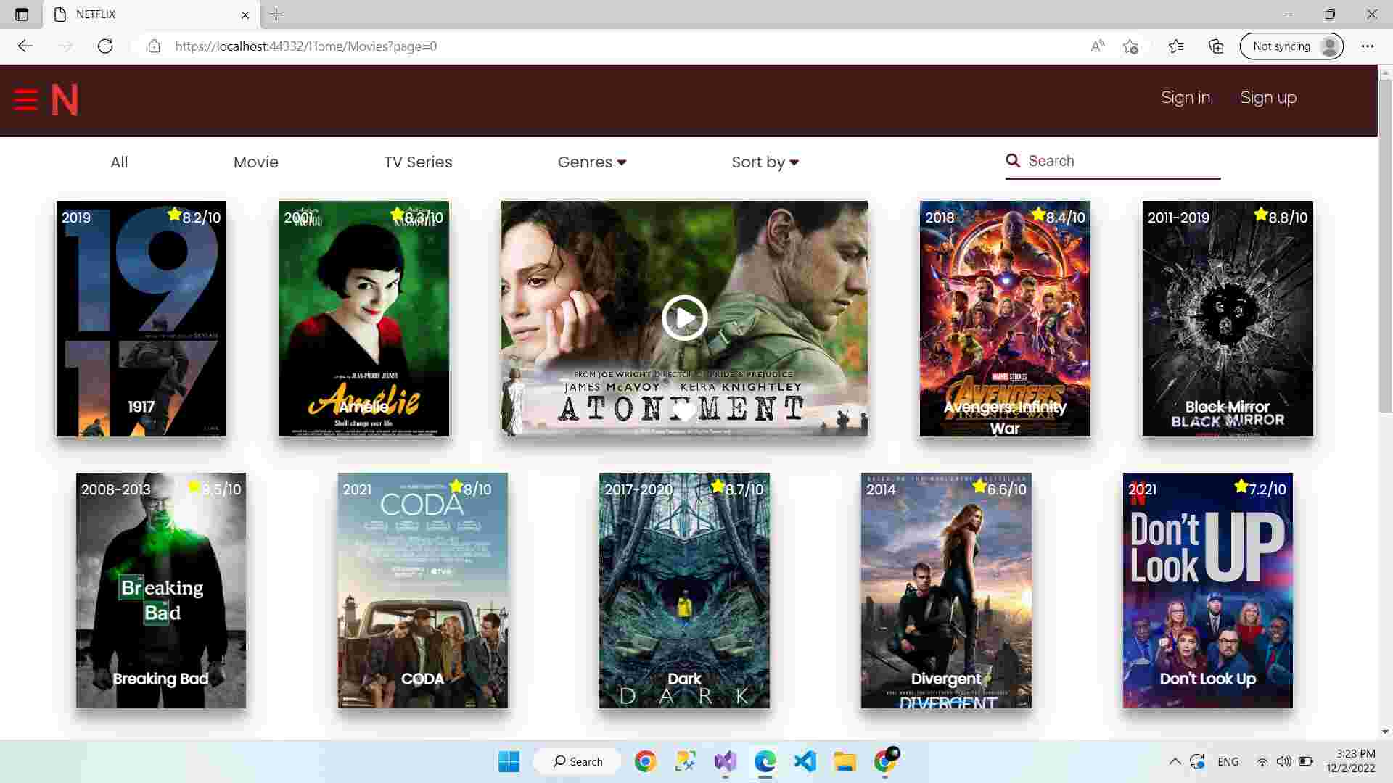Image resolution: width=1393 pixels, height=783 pixels.
Task: Click the 2019 year label on 1917
Action: pyautogui.click(x=76, y=217)
